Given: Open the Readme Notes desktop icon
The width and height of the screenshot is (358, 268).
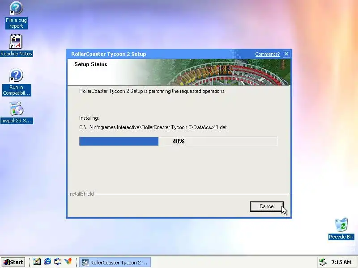Looking at the screenshot, I should [16, 46].
